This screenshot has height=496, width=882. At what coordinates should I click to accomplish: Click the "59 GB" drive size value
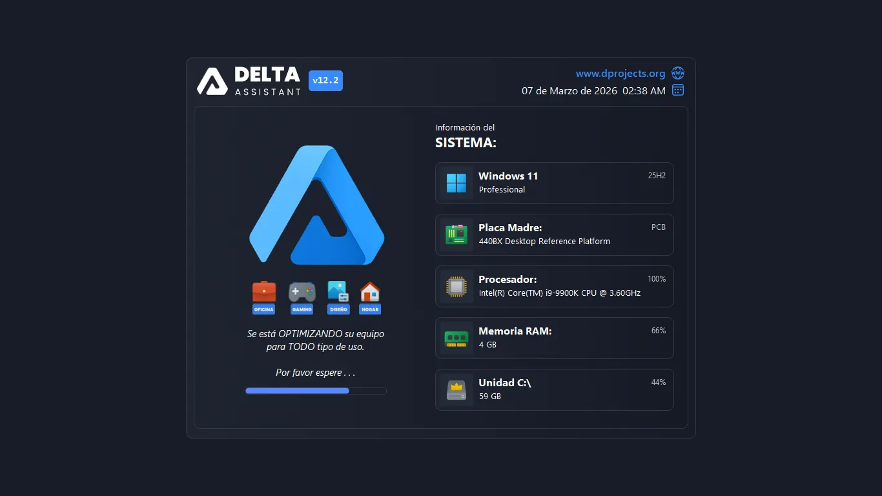tap(490, 397)
